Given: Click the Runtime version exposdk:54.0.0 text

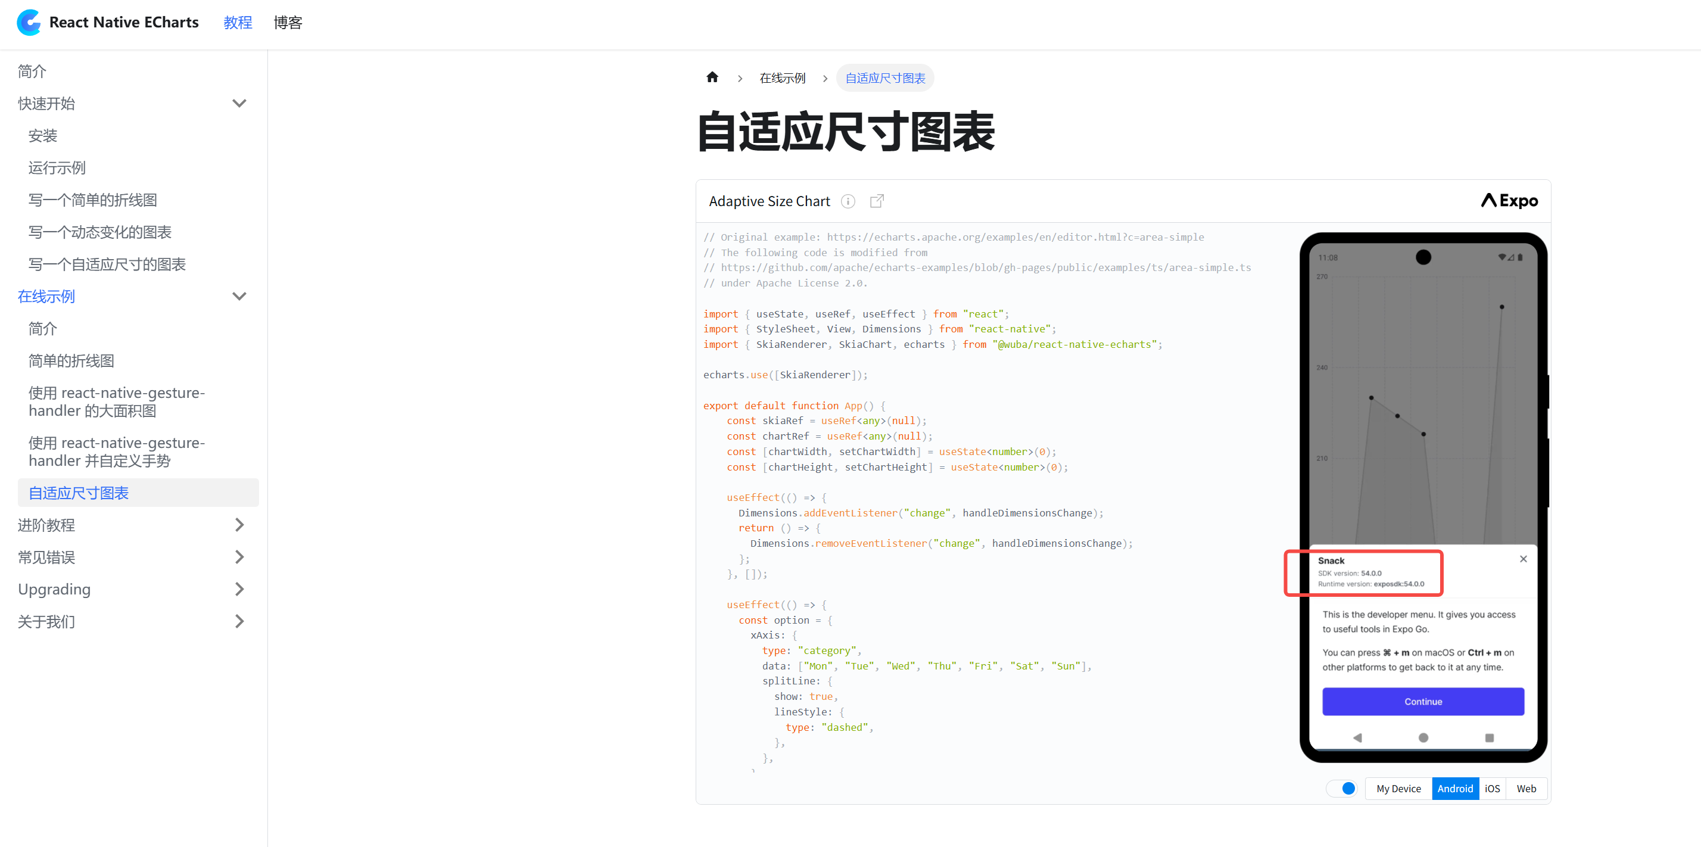Looking at the screenshot, I should coord(1371,584).
